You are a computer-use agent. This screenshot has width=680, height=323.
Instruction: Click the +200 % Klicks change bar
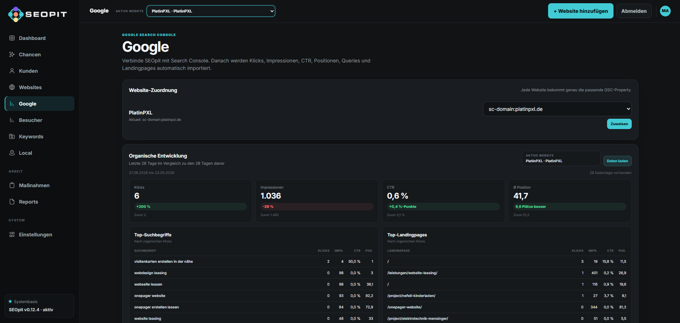pos(191,207)
